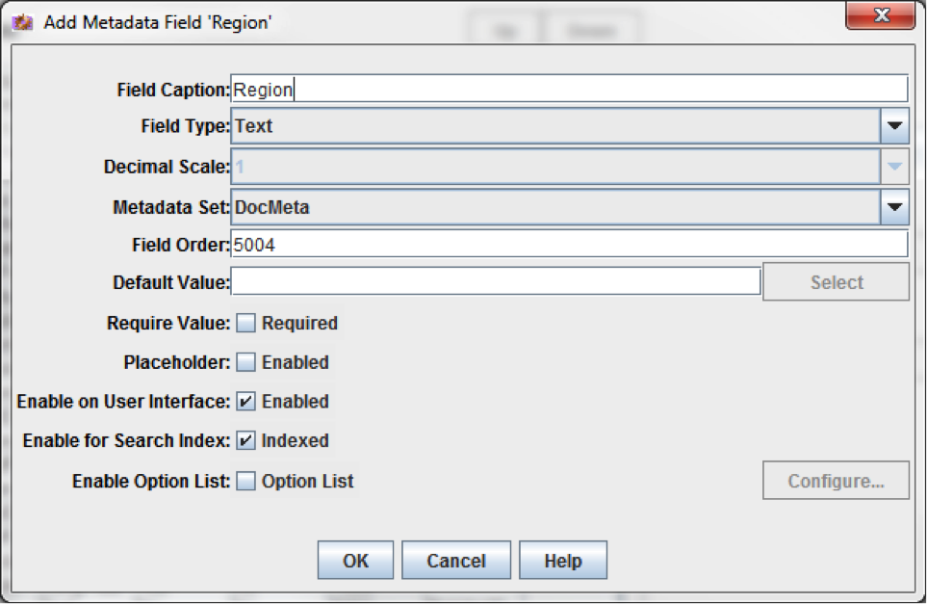Uncheck Enable on User Interface checkbox
This screenshot has height=604, width=927.
point(245,401)
